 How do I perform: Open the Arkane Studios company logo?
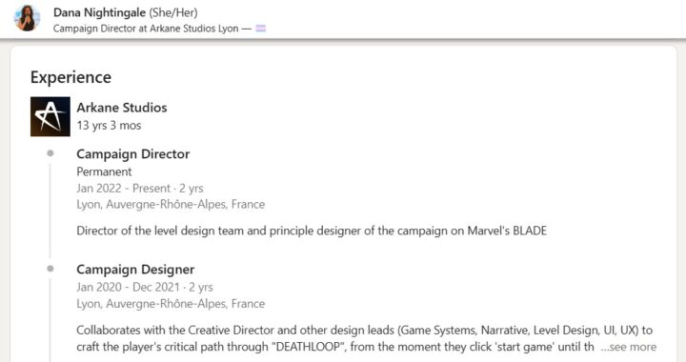(x=50, y=117)
